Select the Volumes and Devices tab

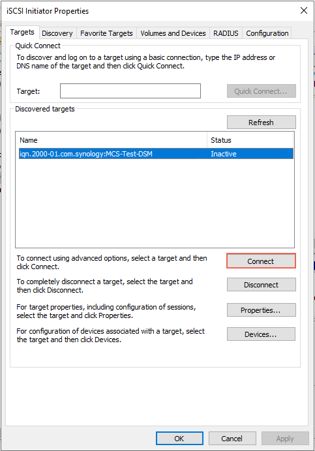click(173, 33)
